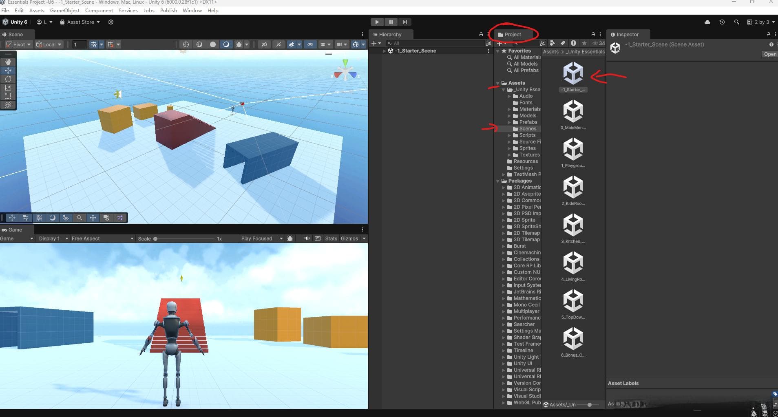
Task: Click the Step frame button
Action: [x=404, y=22]
